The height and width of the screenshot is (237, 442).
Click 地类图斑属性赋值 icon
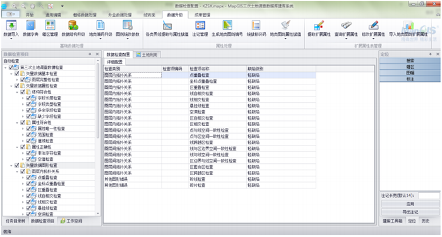coord(285,26)
